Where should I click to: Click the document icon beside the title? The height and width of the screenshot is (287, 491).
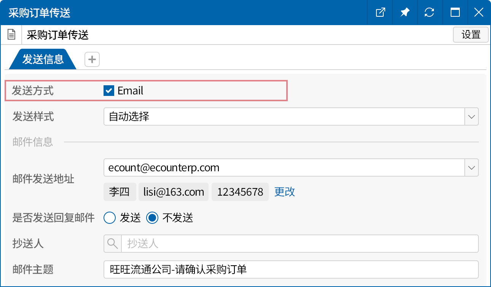12,35
